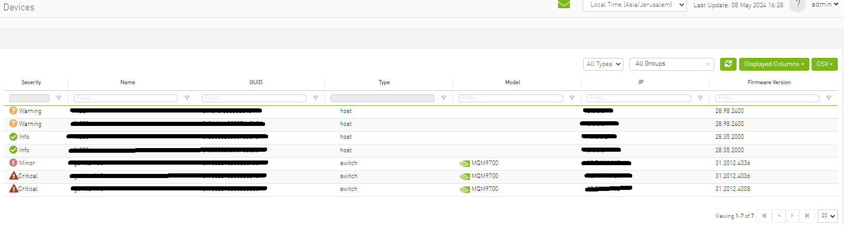844x225 pixels.
Task: Change the rows per page dropdown showing 20
Action: 827,216
